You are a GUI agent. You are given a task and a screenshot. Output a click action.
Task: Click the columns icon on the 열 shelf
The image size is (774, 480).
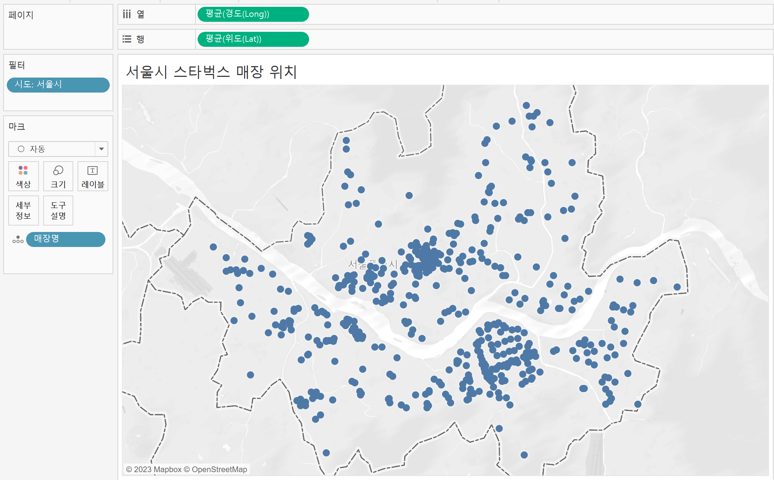[127, 14]
